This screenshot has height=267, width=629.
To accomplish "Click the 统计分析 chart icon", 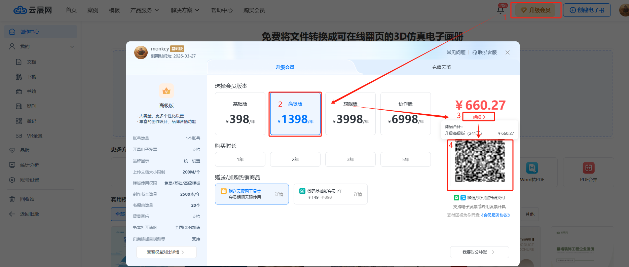I will pyautogui.click(x=12, y=165).
